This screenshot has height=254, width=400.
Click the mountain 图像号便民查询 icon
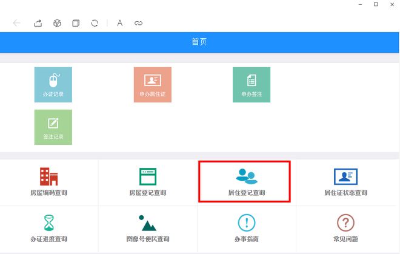(x=147, y=223)
